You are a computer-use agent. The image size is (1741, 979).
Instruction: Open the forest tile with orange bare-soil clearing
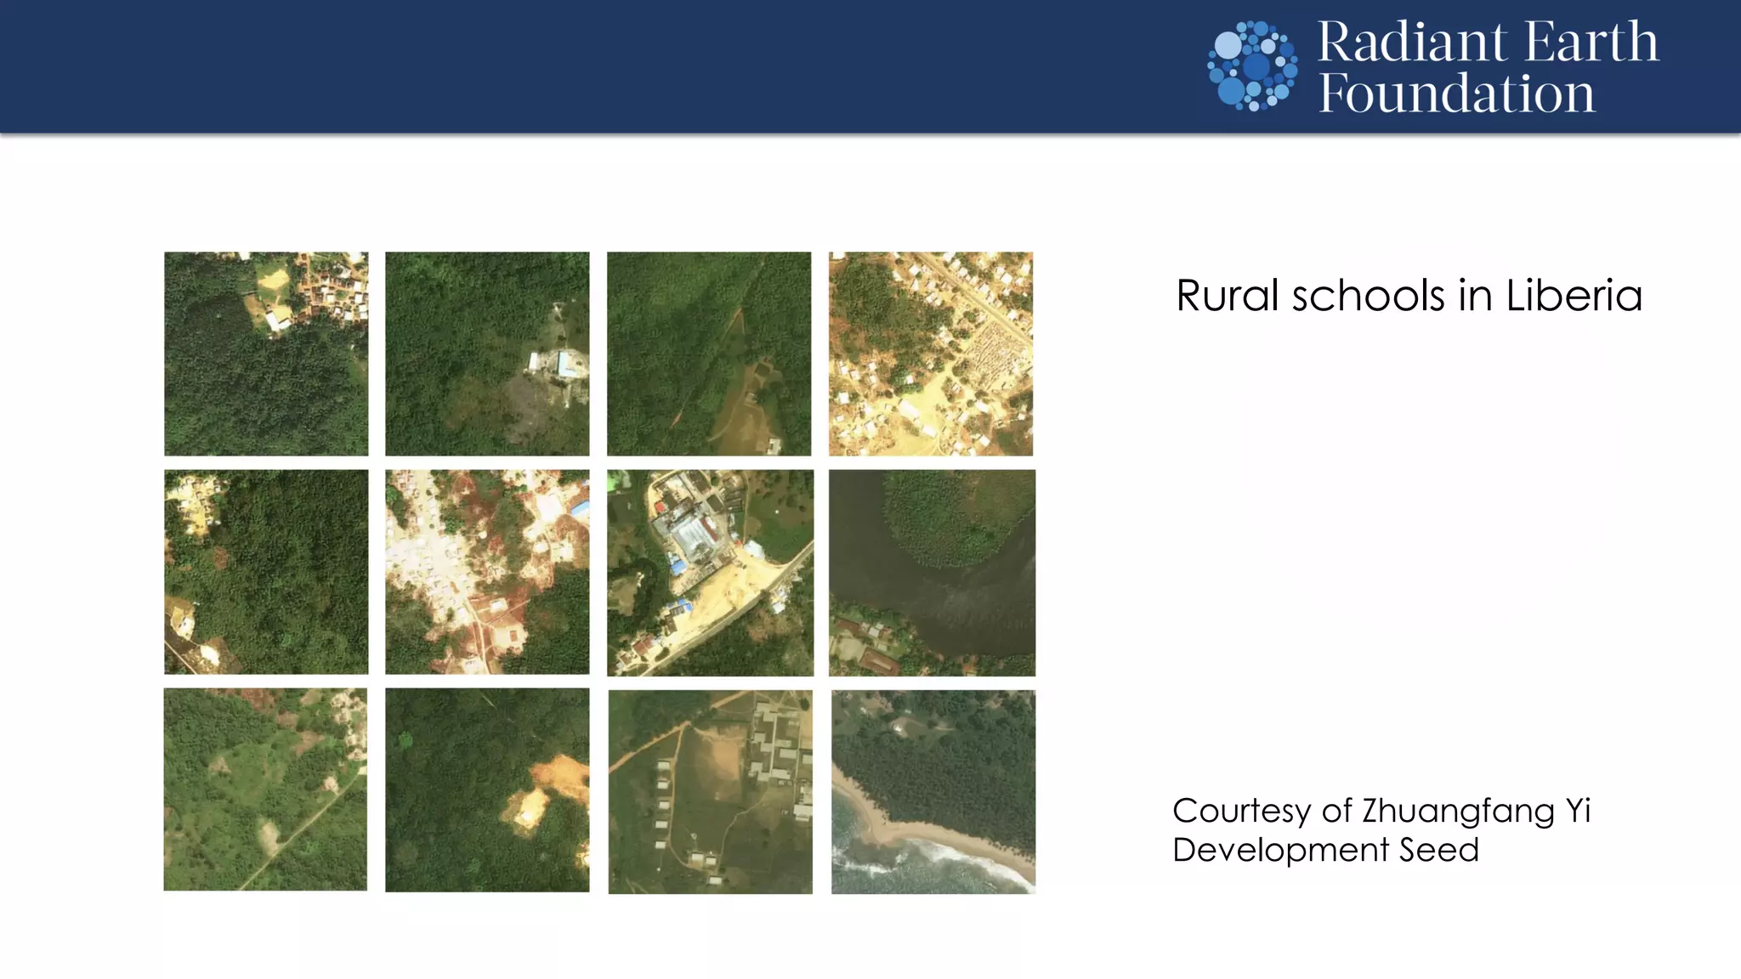pyautogui.click(x=487, y=790)
